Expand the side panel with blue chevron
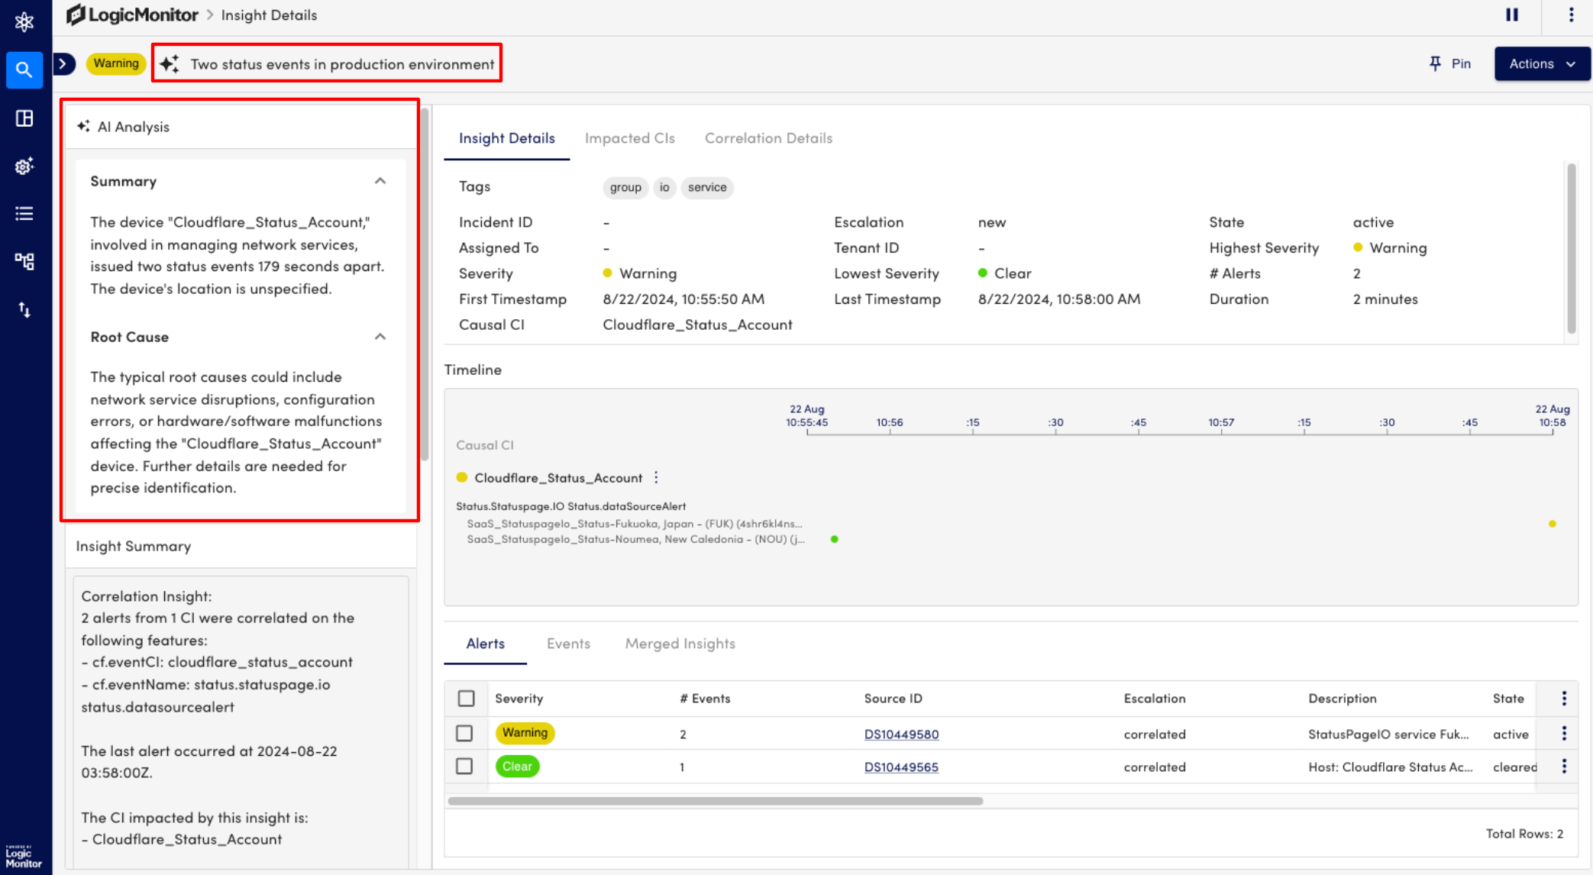1593x875 pixels. 64,63
